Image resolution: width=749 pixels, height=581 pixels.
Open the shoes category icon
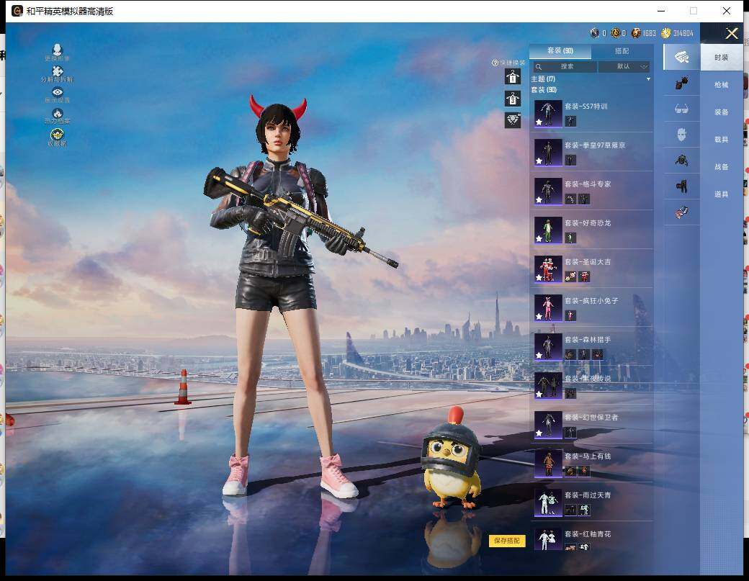[681, 212]
